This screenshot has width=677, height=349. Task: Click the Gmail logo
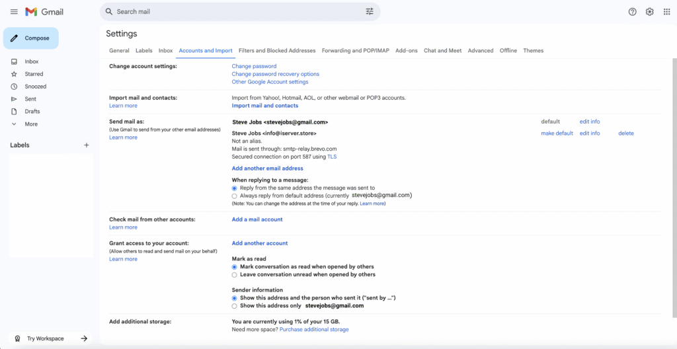(44, 12)
